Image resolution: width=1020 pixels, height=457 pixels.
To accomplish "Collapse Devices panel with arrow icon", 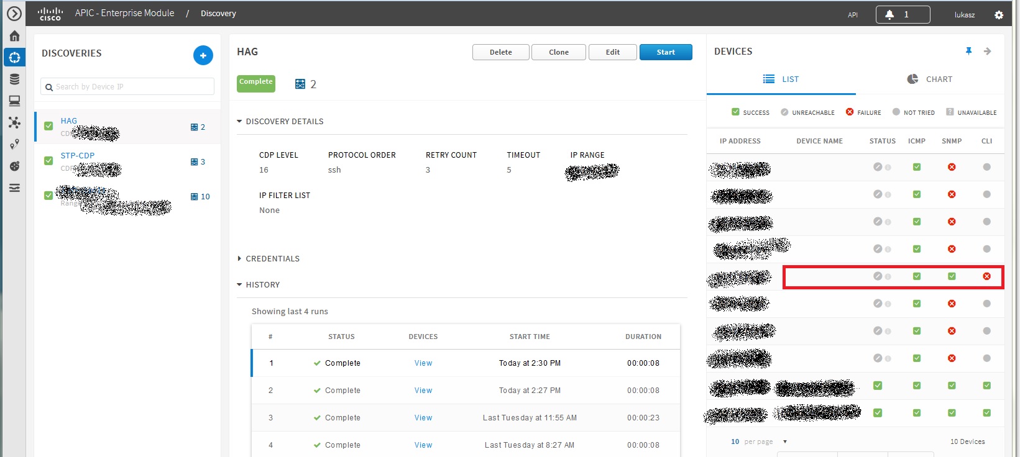I will point(987,52).
